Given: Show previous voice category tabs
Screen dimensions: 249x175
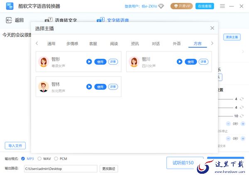Looking at the screenshot, I should point(37,43).
